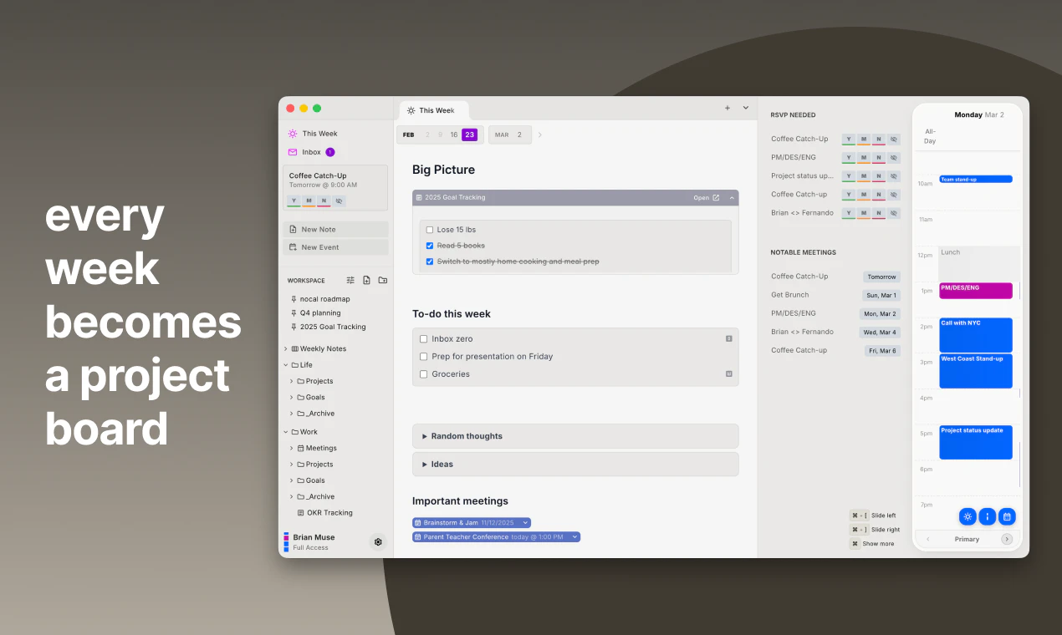
Task: Expand the Meetings folder
Action: click(x=292, y=448)
